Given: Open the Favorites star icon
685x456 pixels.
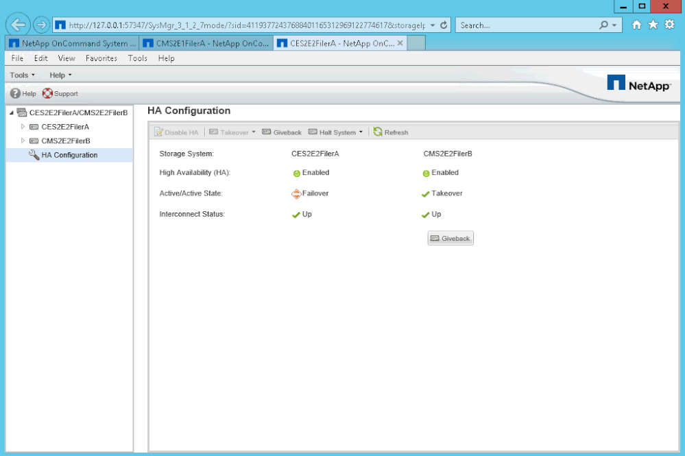Looking at the screenshot, I should (653, 25).
